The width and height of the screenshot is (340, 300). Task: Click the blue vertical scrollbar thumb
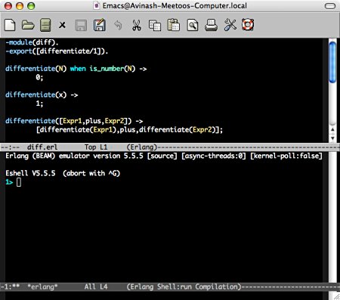332,62
